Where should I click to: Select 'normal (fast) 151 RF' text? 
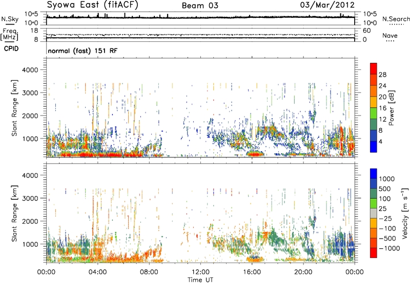coord(83,51)
